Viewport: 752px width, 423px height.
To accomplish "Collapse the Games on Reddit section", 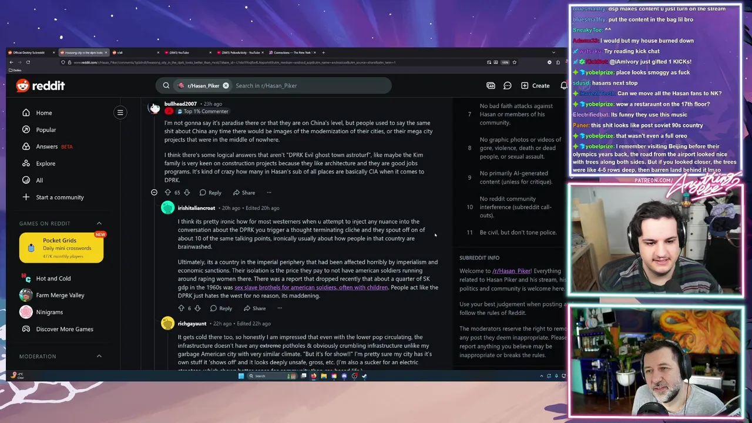I will [99, 223].
